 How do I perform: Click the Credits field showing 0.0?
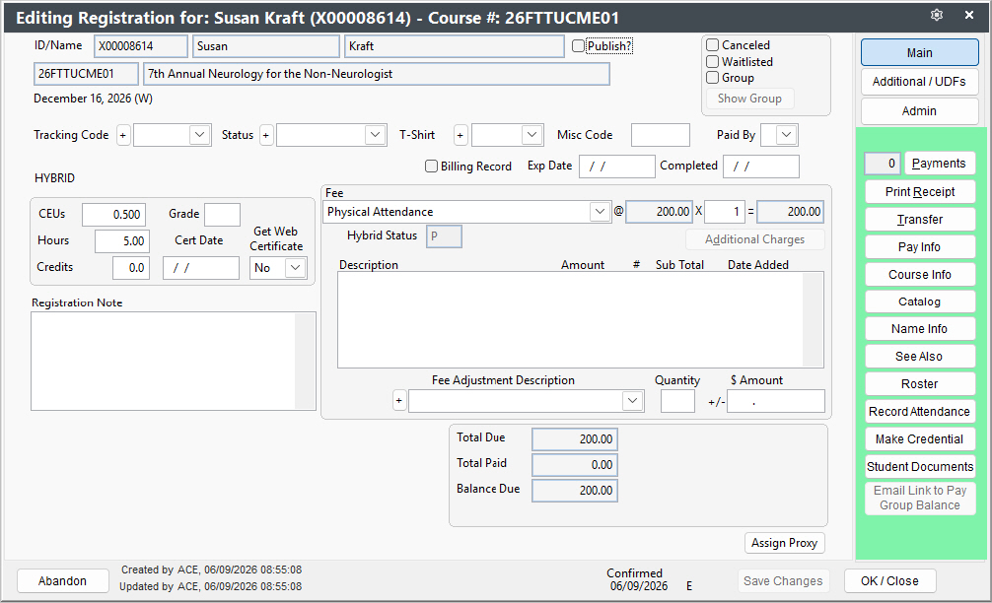(131, 268)
